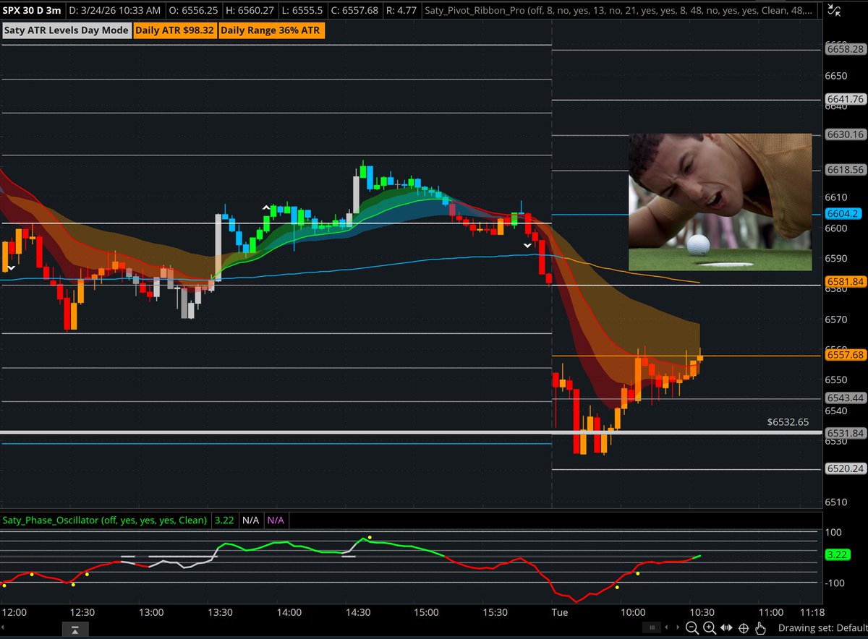Image resolution: width=868 pixels, height=639 pixels.
Task: Click the 6531.84 price level tag
Action: (846, 433)
